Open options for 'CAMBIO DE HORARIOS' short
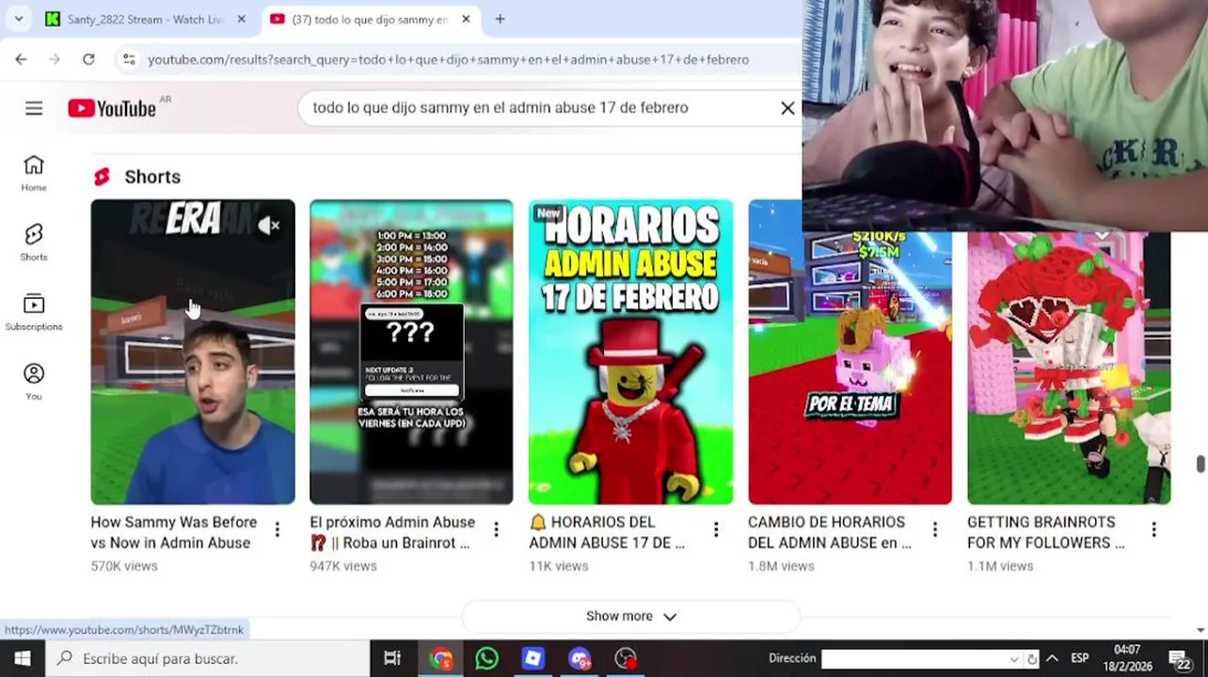Image resolution: width=1208 pixels, height=677 pixels. (934, 530)
